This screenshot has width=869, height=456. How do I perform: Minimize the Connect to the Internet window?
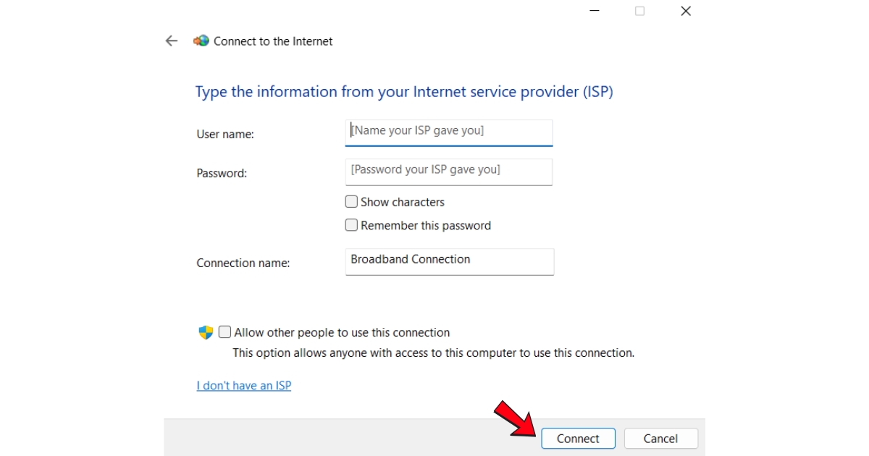point(595,11)
